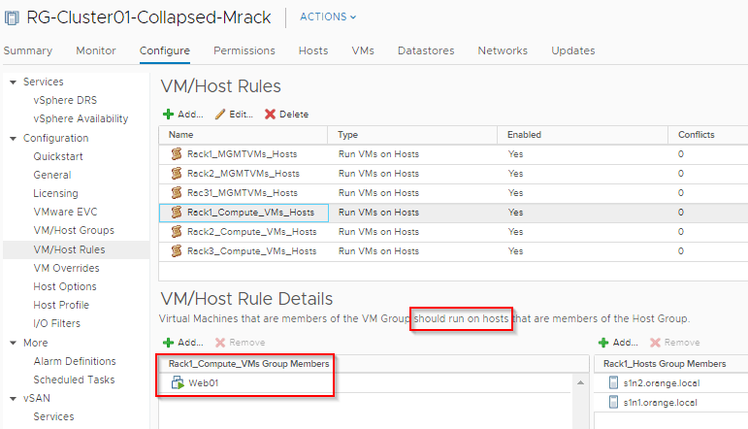Select host s1n1.orange.local

(x=660, y=403)
